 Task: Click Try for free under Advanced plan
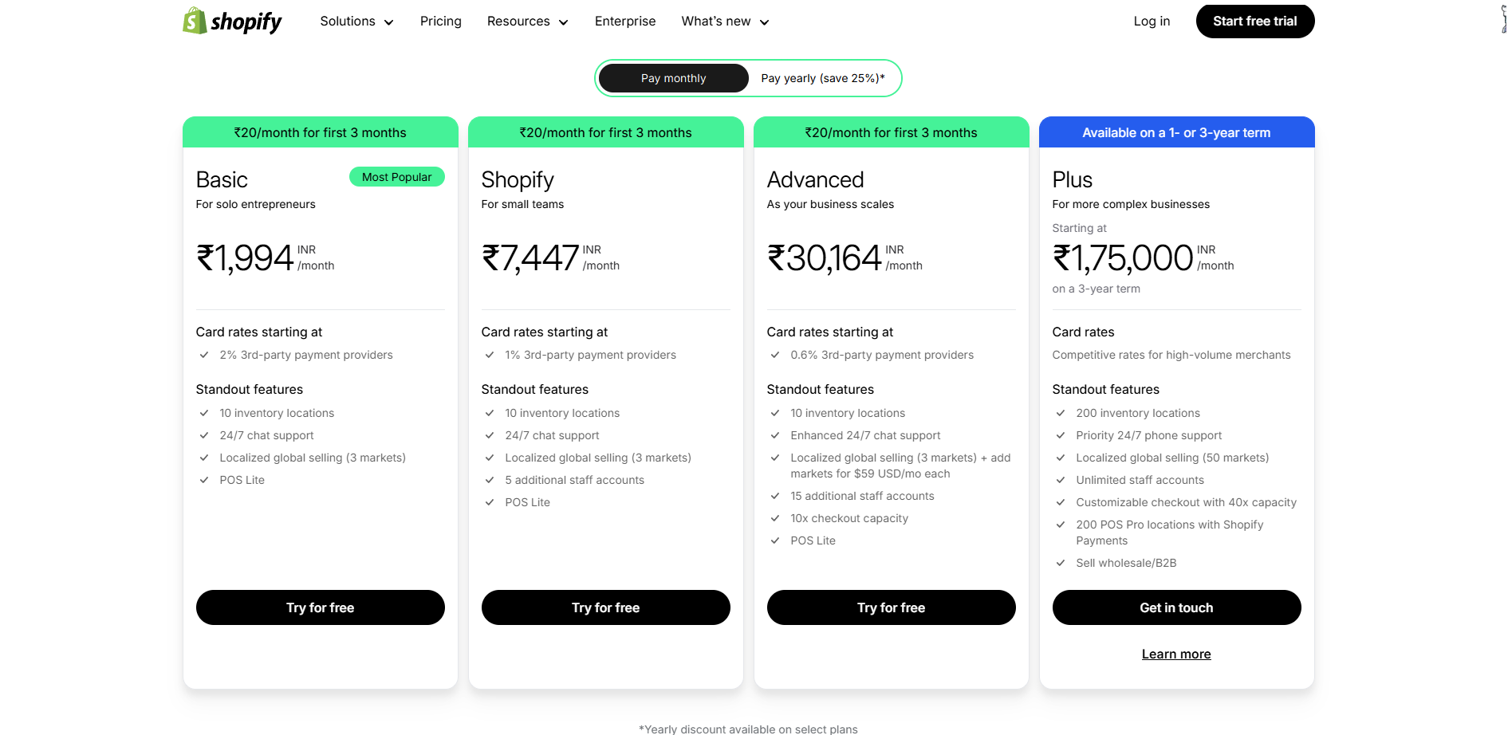(x=891, y=607)
